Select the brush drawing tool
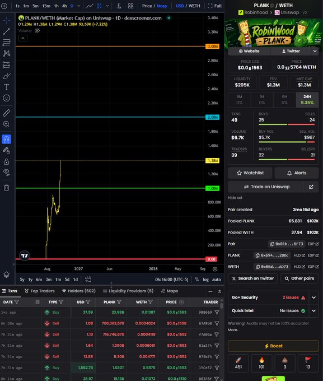This screenshot has width=323, height=381. 7,76
